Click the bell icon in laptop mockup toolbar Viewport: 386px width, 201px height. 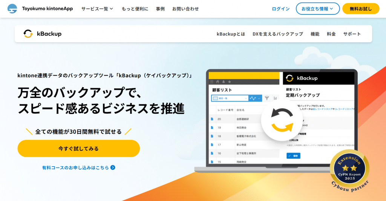[x=224, y=82]
